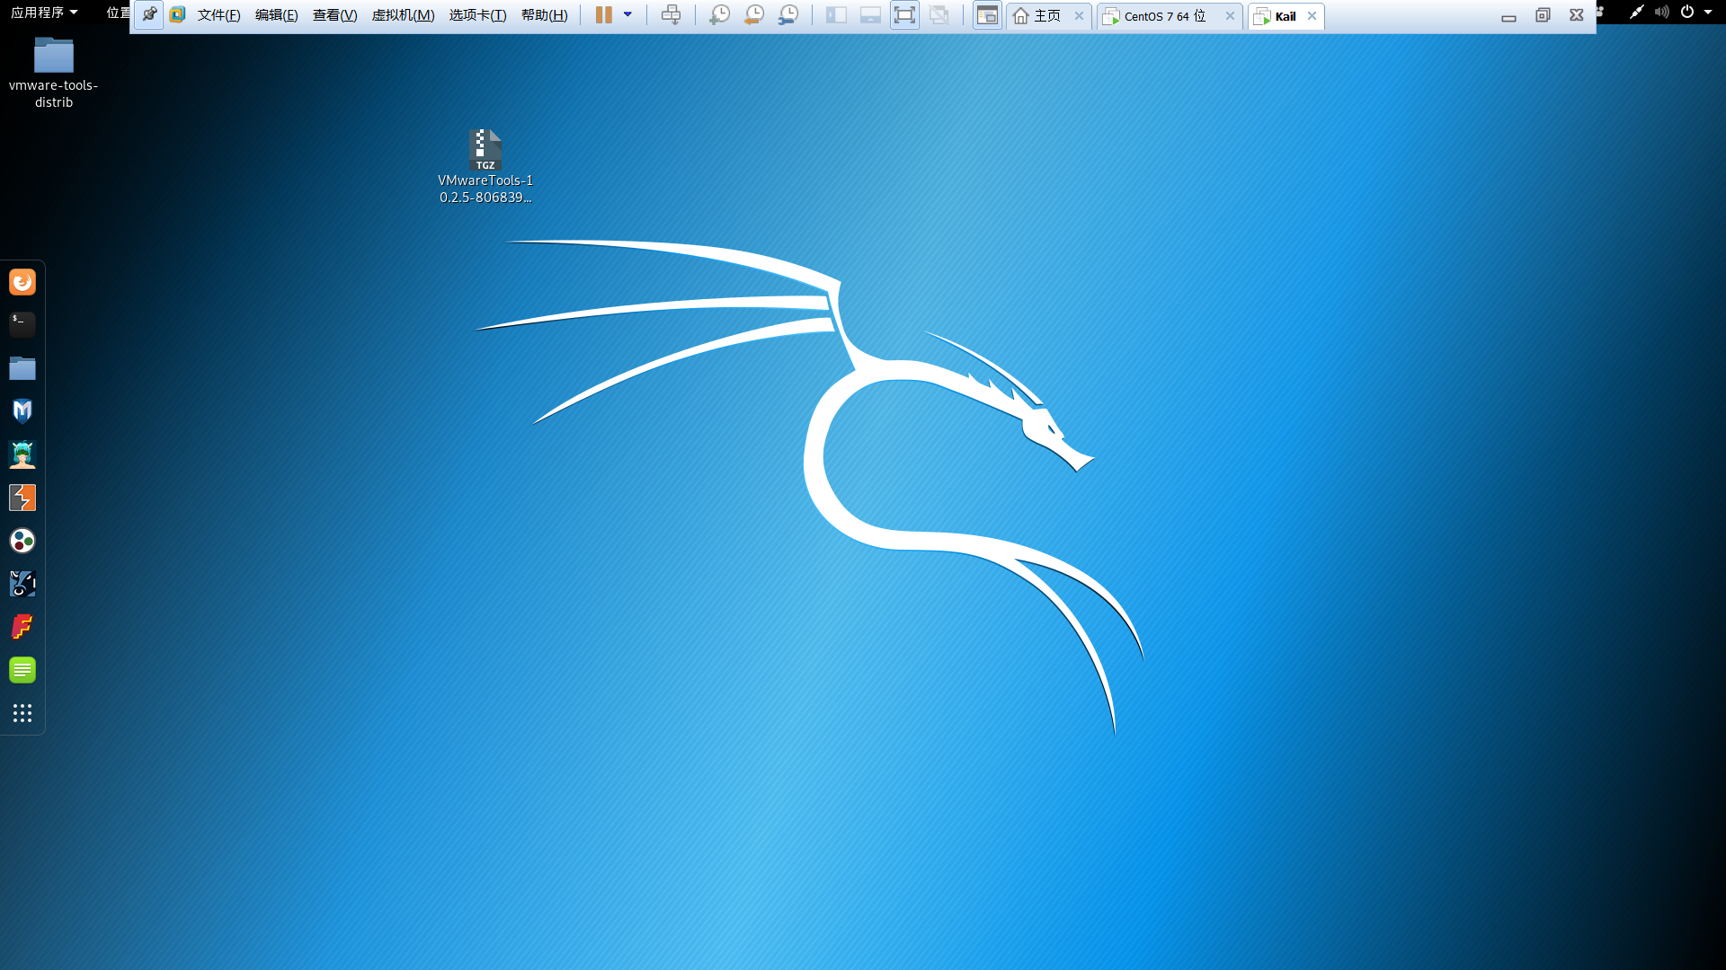
Task: Launch Metasploit from the dock
Action: [22, 410]
